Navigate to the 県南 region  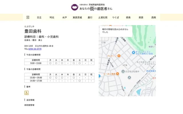click(128, 17)
